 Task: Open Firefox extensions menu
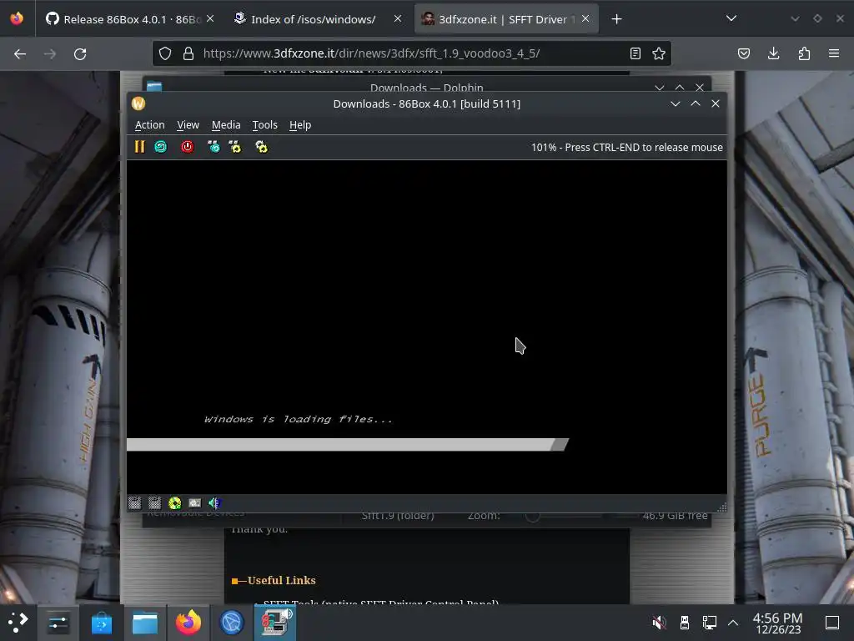[x=804, y=53]
